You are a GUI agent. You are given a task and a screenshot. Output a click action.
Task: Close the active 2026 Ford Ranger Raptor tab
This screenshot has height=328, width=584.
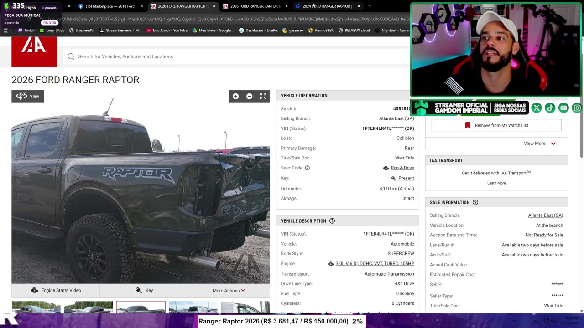tap(214, 6)
